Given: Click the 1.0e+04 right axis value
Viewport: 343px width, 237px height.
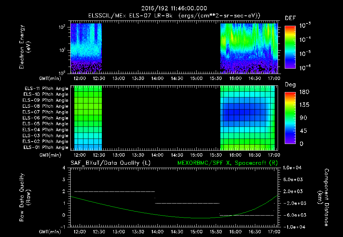Looking at the screenshot, I should click(292, 168).
